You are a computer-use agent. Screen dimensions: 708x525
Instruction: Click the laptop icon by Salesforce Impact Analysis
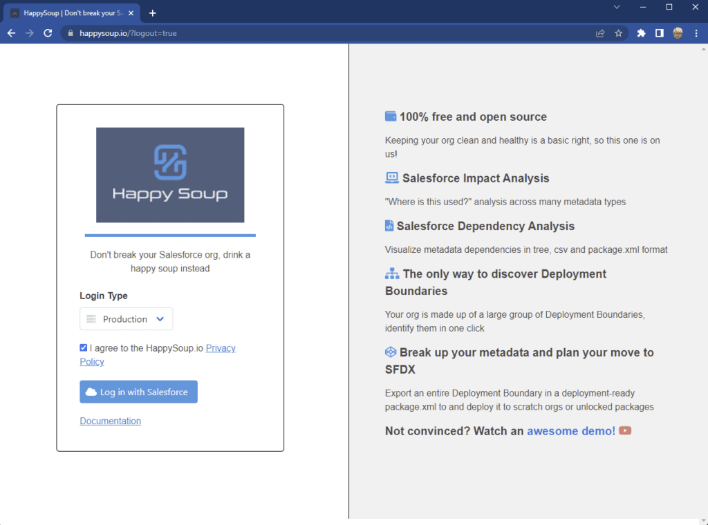coord(392,178)
